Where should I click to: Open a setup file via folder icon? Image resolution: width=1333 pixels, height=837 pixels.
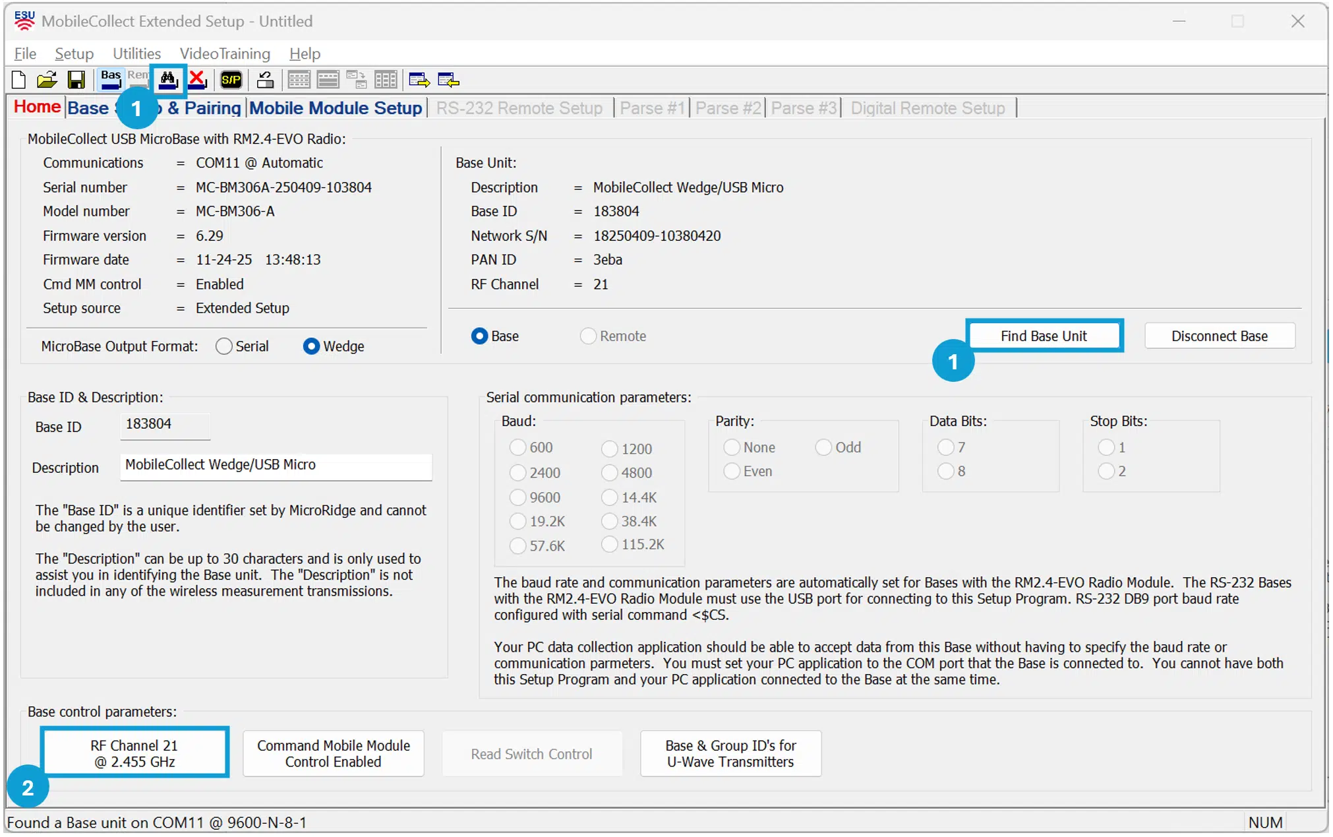pos(47,80)
